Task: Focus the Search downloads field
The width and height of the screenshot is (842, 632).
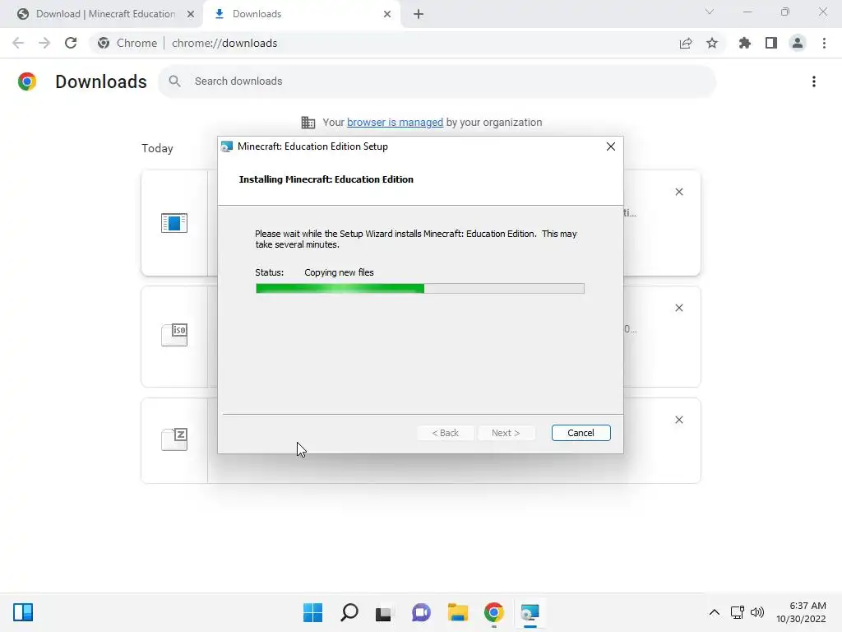Action: [436, 81]
